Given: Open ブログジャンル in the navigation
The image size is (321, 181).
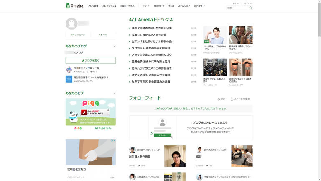Looking at the screenshot, I should tap(109, 6).
